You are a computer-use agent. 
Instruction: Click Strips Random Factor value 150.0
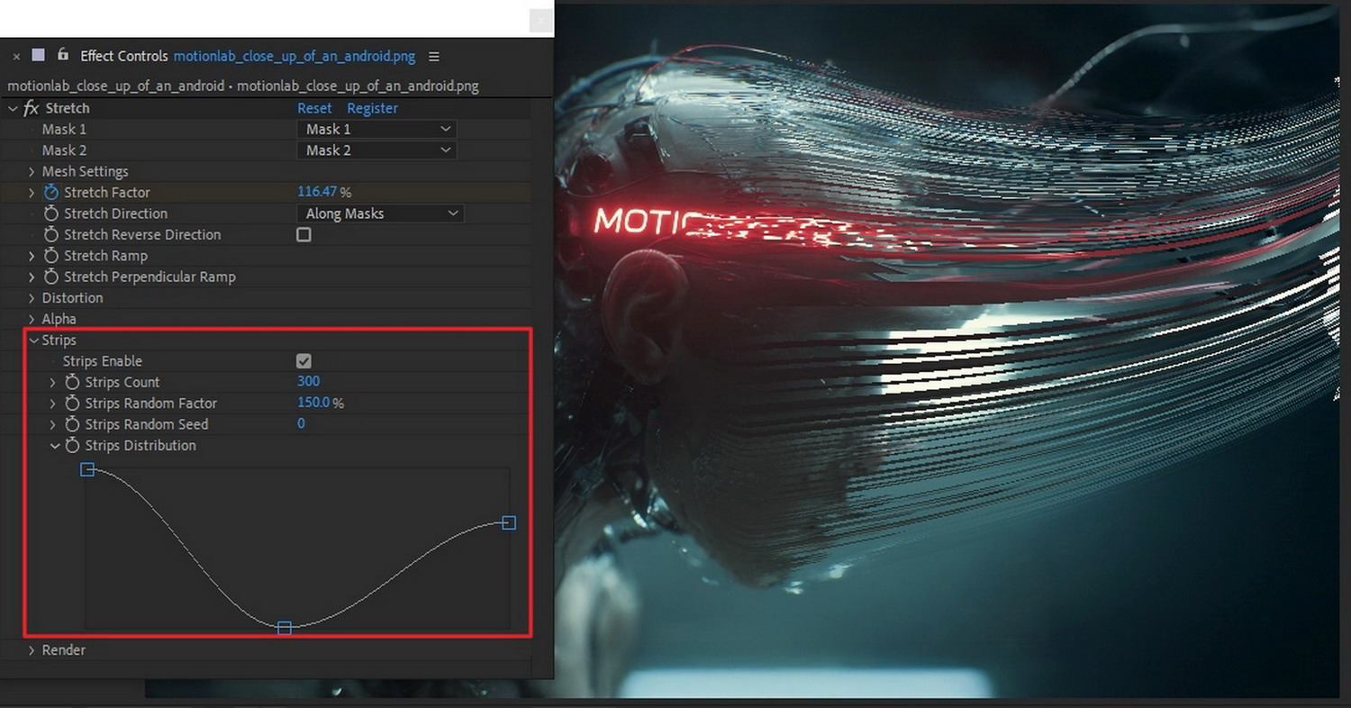pyautogui.click(x=313, y=404)
